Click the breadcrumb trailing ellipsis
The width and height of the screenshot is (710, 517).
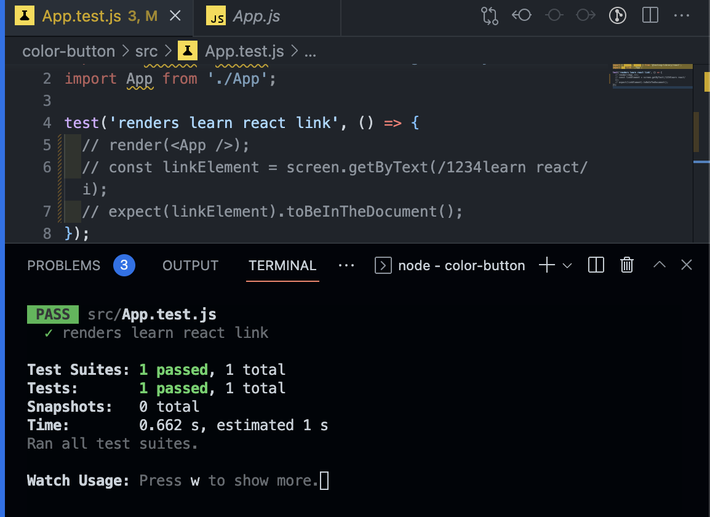(310, 54)
